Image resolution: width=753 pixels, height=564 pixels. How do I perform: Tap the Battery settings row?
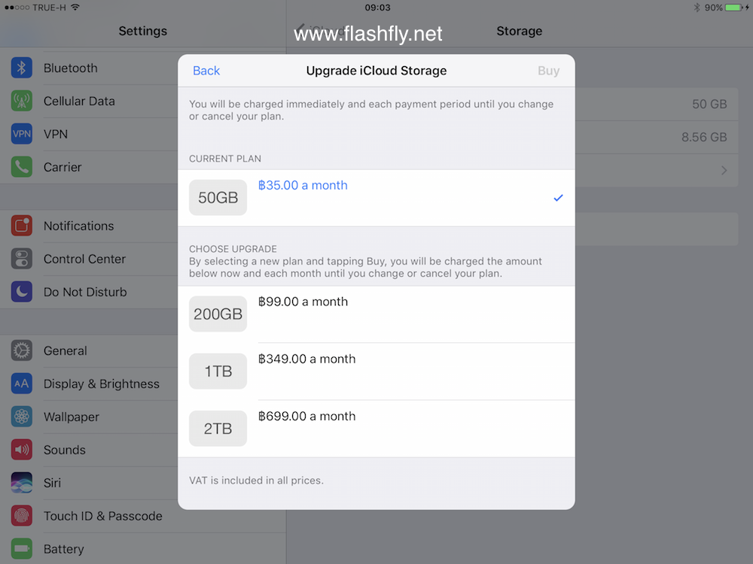click(64, 549)
